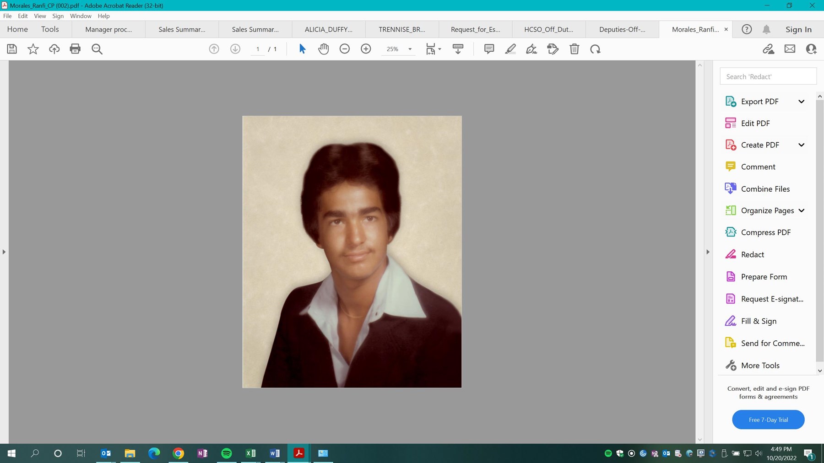Open the Add Comment tool
This screenshot has width=824, height=463.
488,48
